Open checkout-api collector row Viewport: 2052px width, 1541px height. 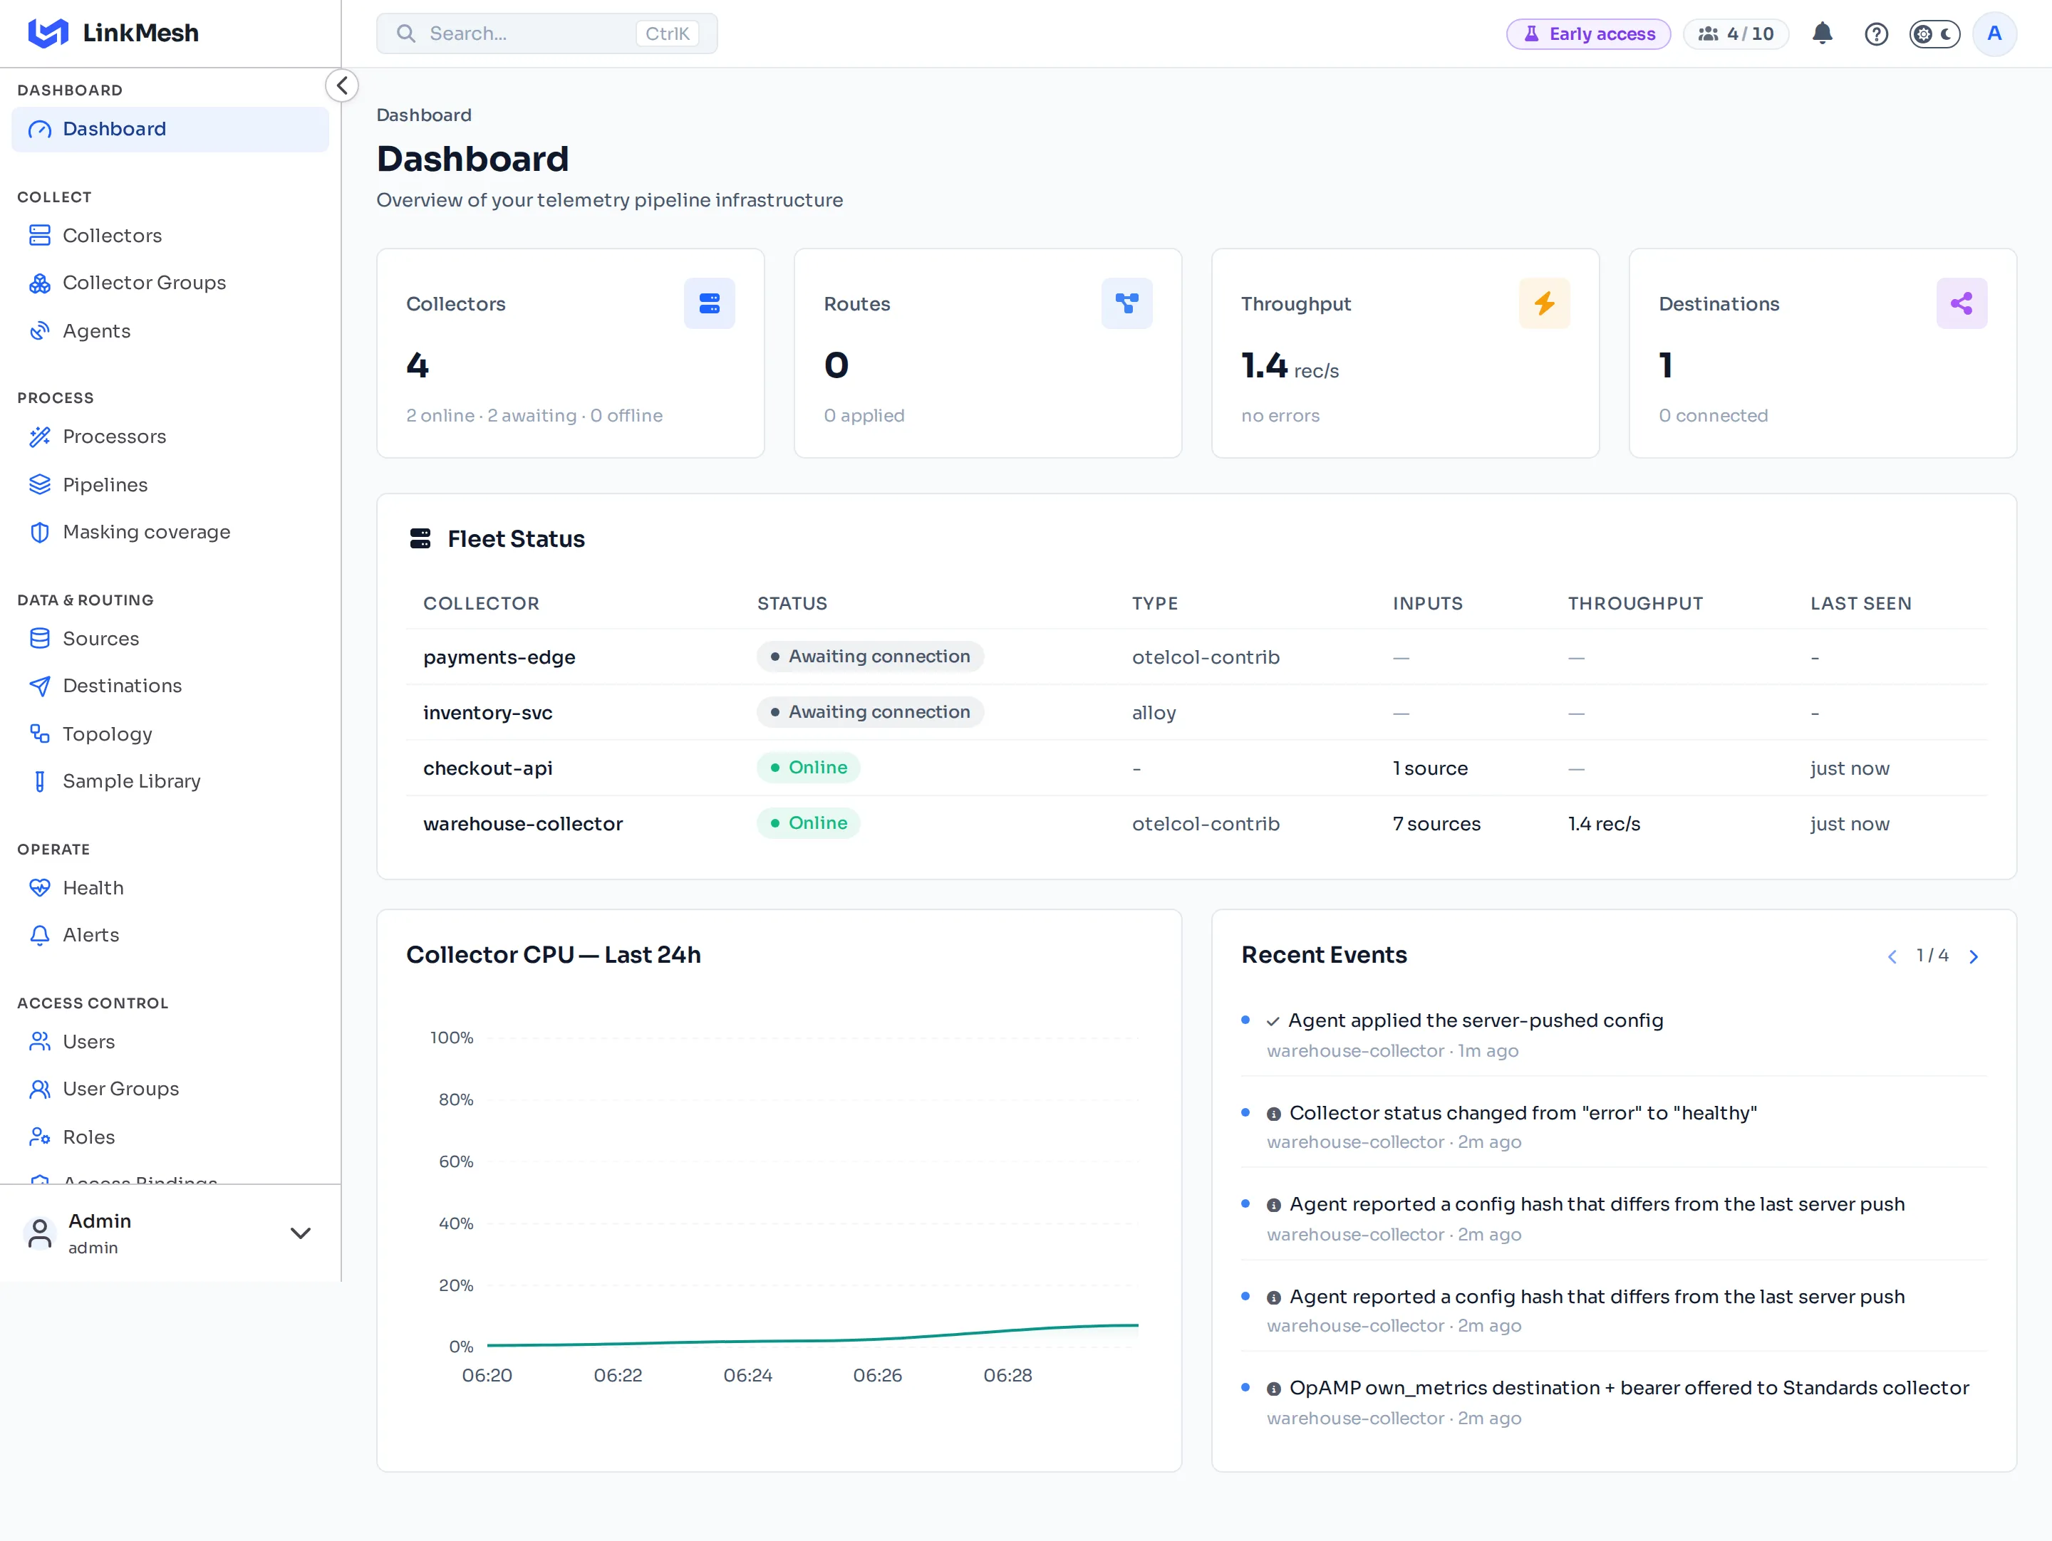1197,768
